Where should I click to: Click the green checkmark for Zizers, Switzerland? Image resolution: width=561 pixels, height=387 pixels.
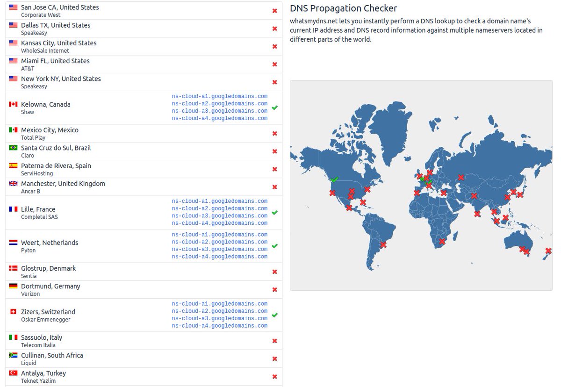(x=274, y=315)
